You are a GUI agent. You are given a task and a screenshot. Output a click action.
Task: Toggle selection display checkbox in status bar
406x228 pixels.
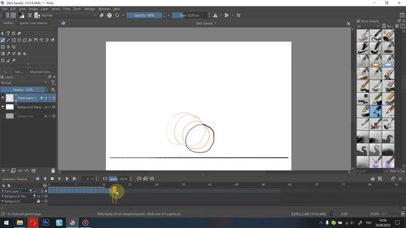tap(3, 214)
